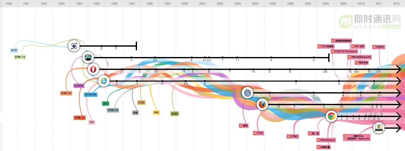Screen dimensions: 405x151
Task: Click the 1993 year column header
Action: (61, 4)
